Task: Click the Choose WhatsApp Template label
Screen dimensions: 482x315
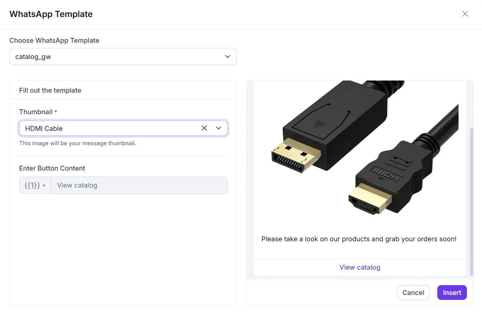Action: coord(55,40)
